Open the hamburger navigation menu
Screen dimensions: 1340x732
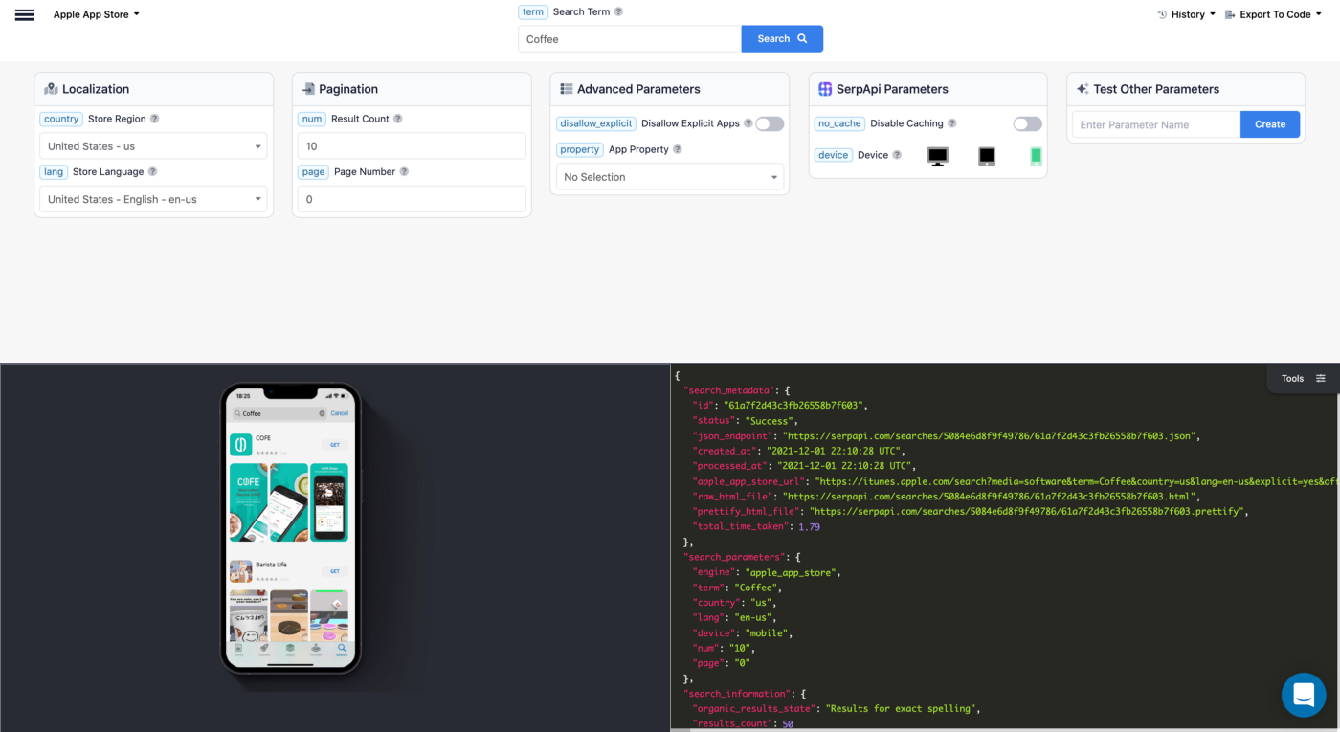[24, 14]
